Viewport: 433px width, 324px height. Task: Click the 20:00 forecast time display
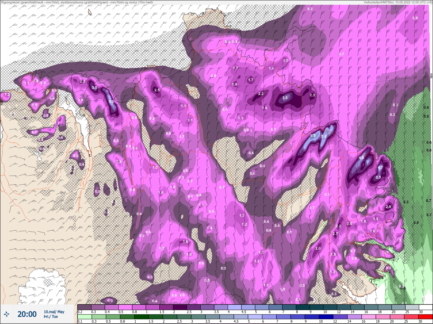click(x=27, y=314)
